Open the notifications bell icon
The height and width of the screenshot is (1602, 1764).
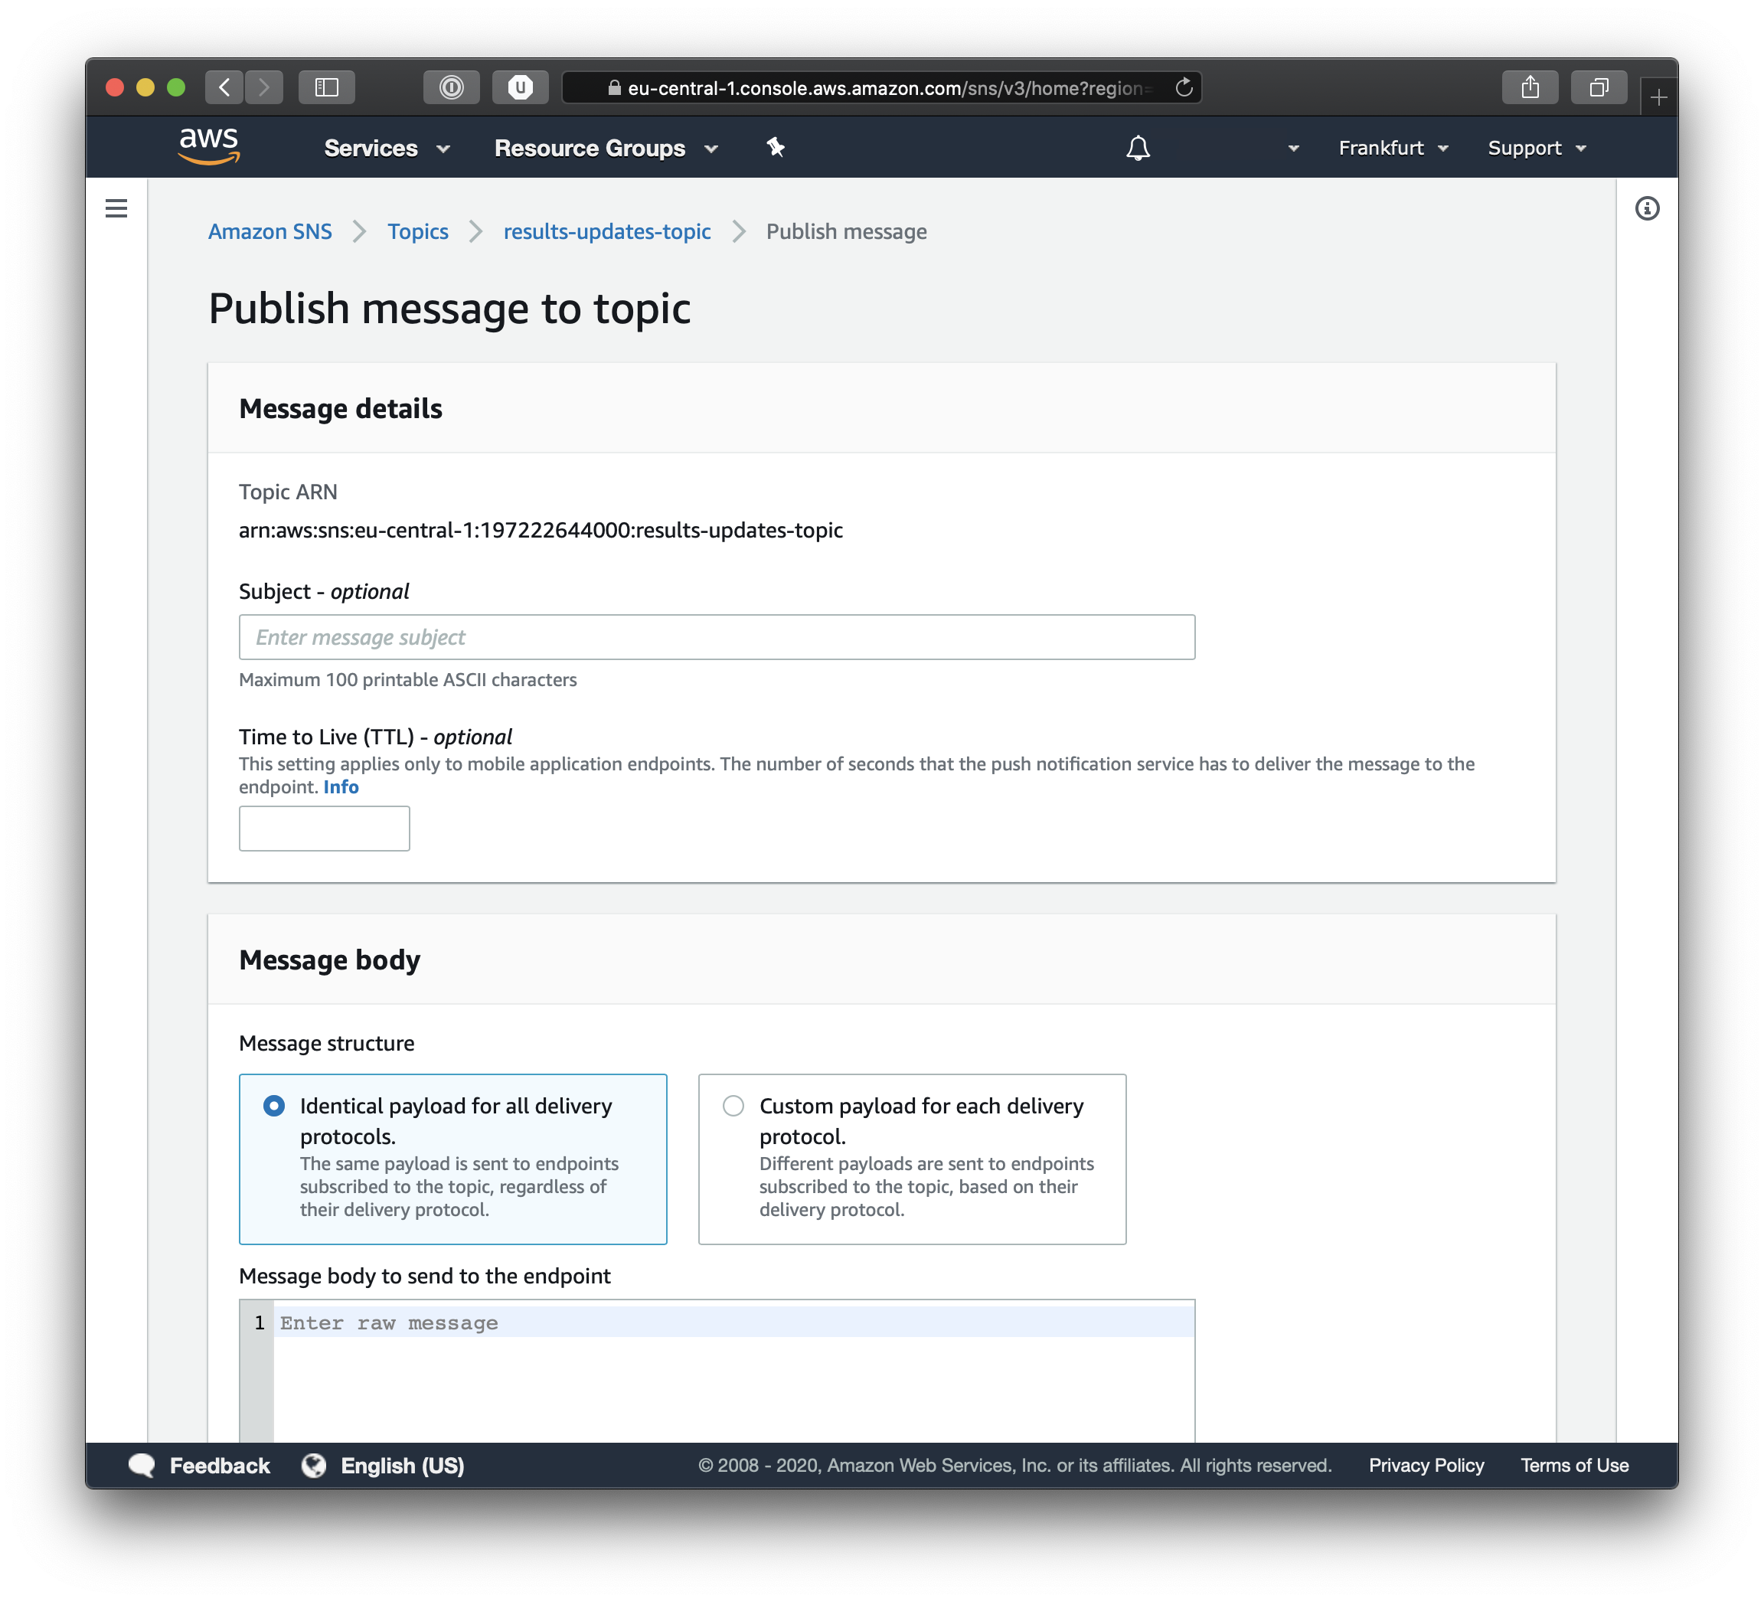point(1138,148)
